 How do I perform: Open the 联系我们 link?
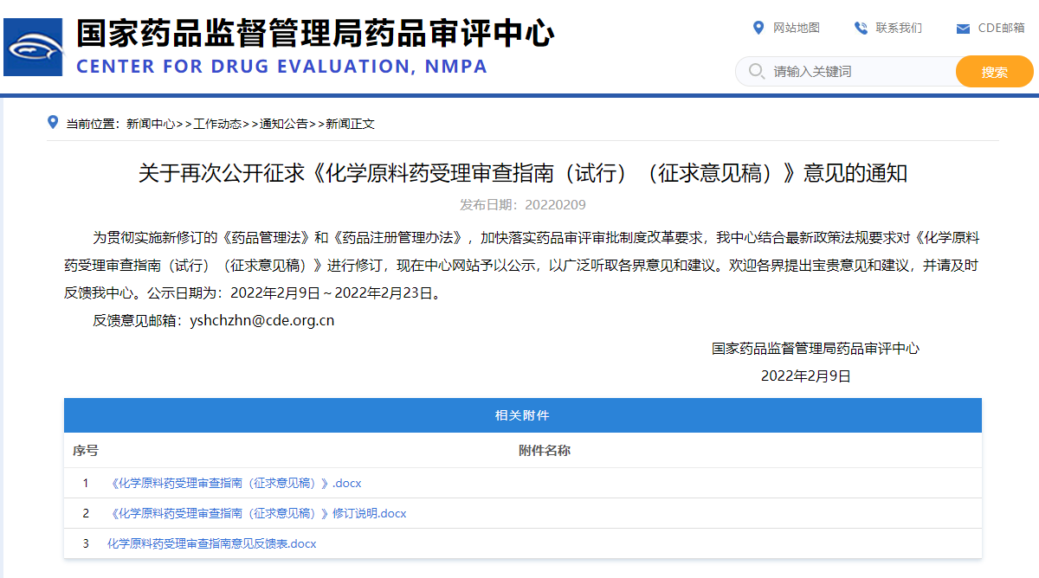click(x=899, y=28)
